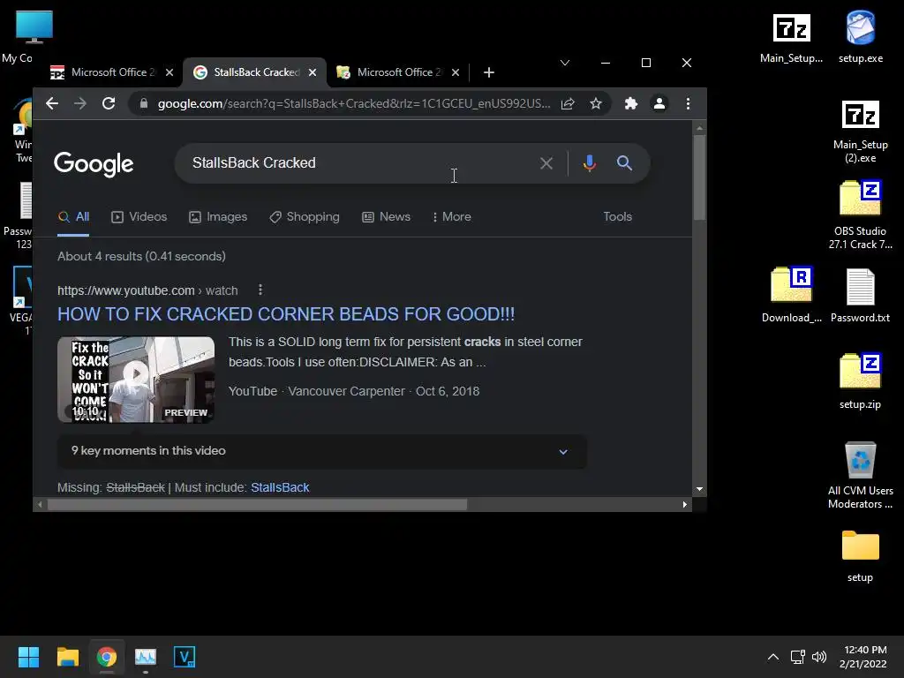The width and height of the screenshot is (904, 678).
Task: Go back to the previous page in Chrome
Action: click(52, 104)
